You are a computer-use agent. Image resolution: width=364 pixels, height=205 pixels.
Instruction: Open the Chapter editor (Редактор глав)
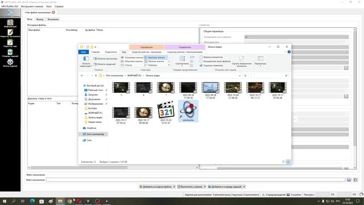pos(10,43)
